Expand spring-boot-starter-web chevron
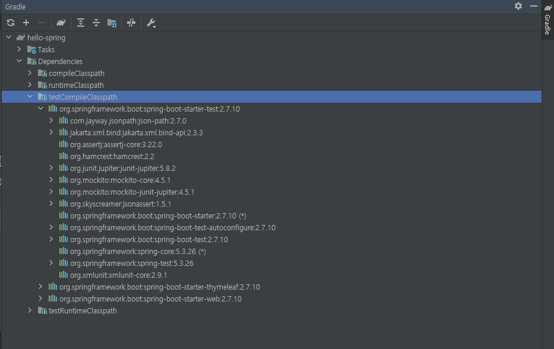Viewport: 554px width, 349px height. (40, 299)
